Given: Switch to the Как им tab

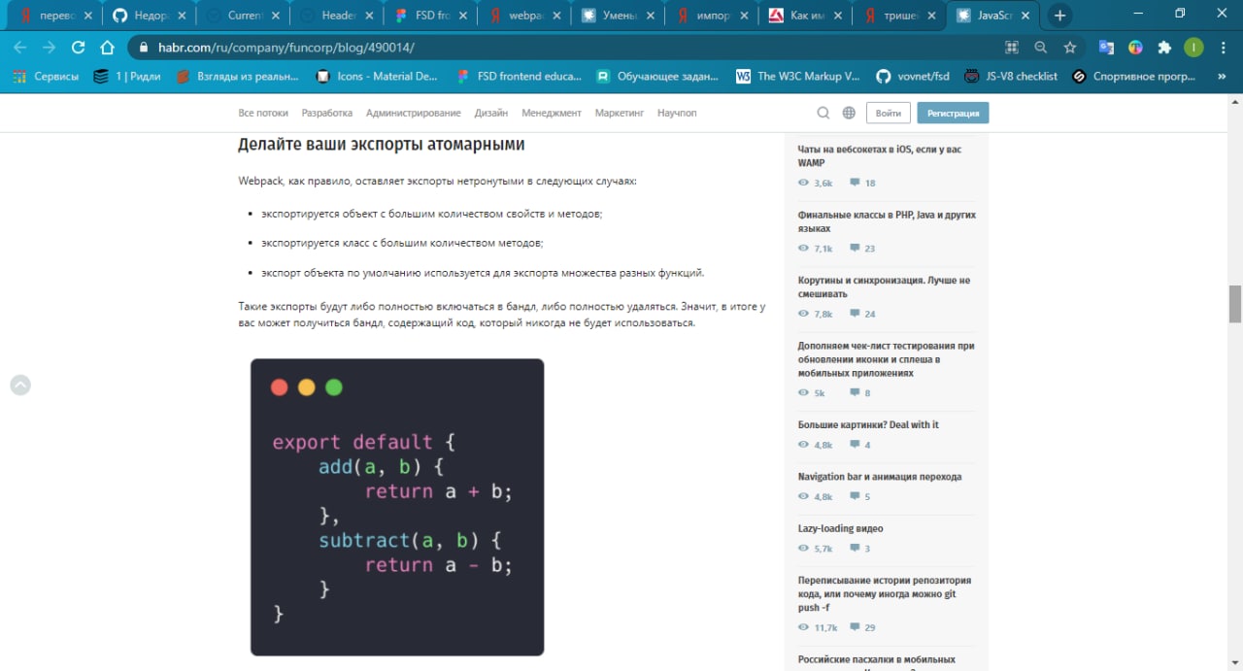Looking at the screenshot, I should 807,16.
